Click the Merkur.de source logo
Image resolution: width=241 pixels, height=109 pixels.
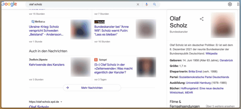click(38, 22)
